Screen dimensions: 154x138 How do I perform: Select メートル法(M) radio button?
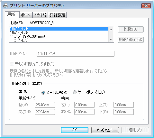[x=43, y=93]
